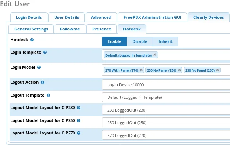230x145 pixels.
Task: Open FreePBX Administration GUI tab
Action: point(152,17)
